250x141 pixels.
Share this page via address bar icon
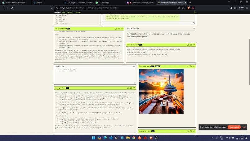tap(183, 8)
